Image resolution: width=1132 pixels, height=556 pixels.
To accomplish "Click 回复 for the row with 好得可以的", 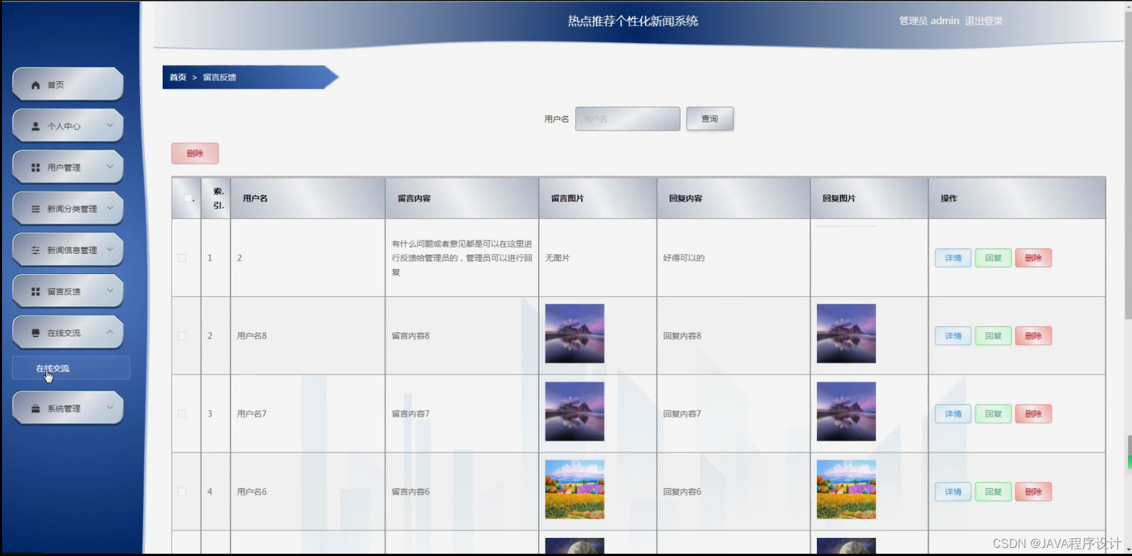I will [993, 258].
